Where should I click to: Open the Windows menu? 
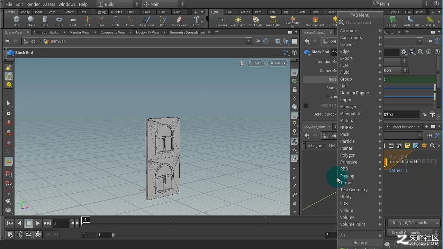tap(67, 4)
